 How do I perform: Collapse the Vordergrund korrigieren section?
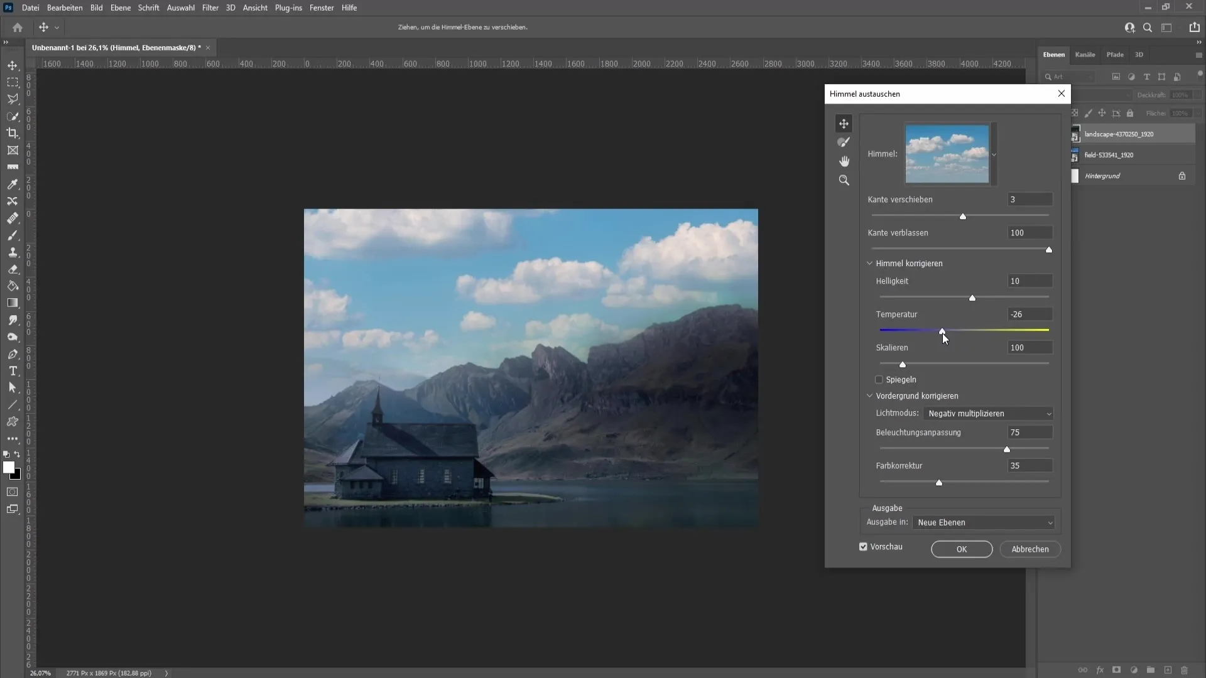[870, 396]
